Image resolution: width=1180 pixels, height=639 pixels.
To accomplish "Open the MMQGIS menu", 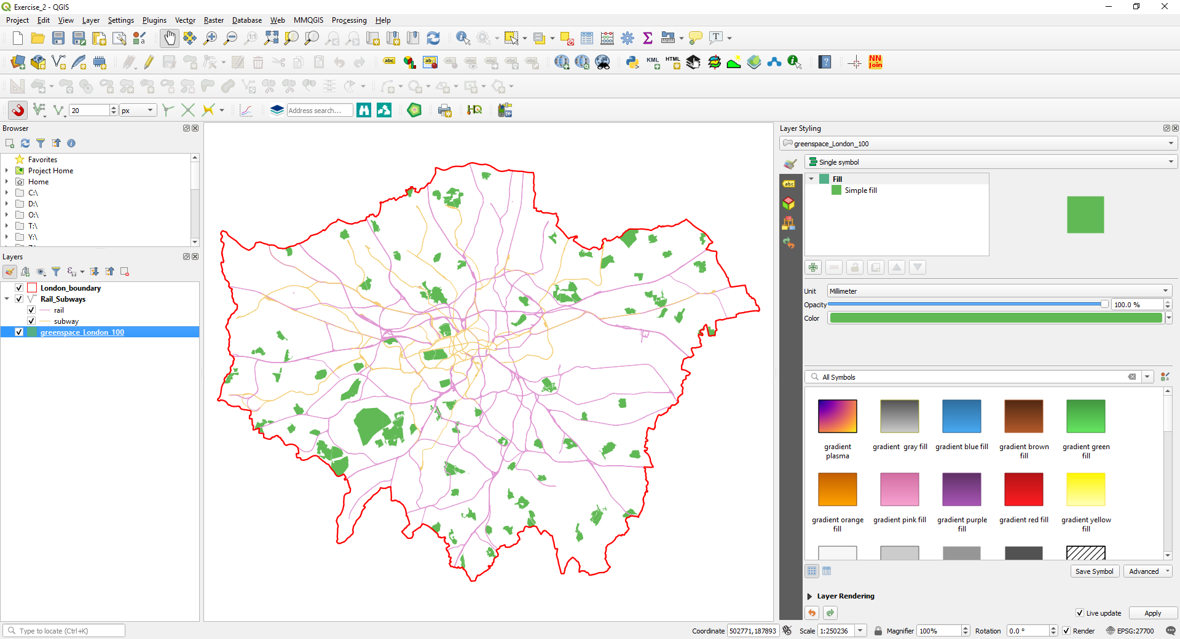I will [309, 20].
